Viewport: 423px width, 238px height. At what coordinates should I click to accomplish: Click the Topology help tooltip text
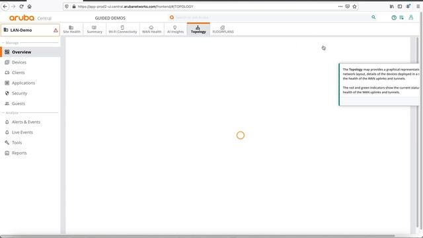point(381,81)
